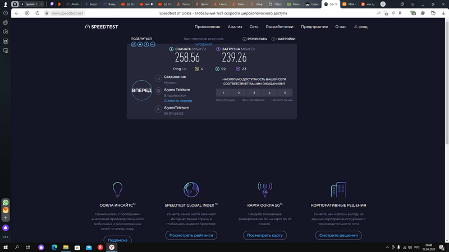
Task: Open the Предприятие menu
Action: click(x=314, y=26)
